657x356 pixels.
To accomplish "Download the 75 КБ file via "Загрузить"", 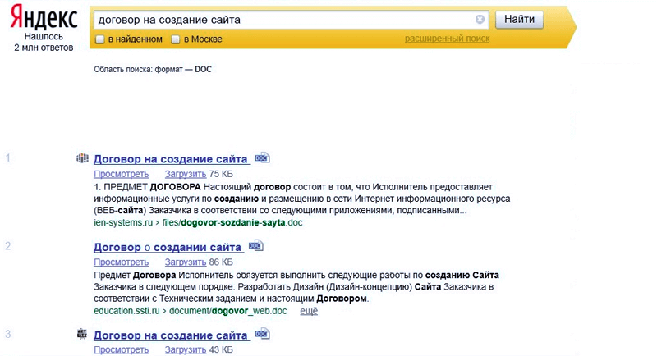I will (186, 174).
